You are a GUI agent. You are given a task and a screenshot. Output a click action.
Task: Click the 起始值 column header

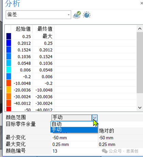pyautogui.click(x=22, y=29)
